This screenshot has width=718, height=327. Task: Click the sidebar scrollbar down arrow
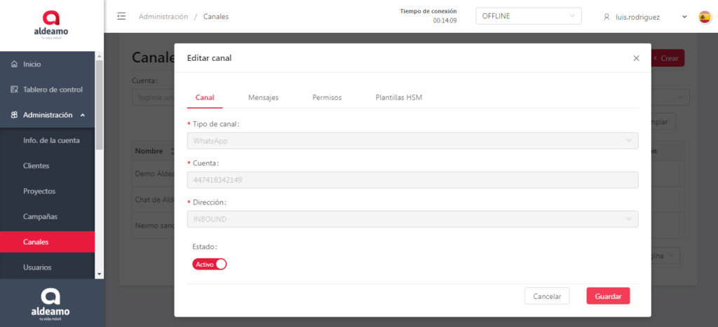point(99,274)
